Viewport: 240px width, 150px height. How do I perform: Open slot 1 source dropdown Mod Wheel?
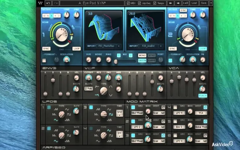(137, 113)
